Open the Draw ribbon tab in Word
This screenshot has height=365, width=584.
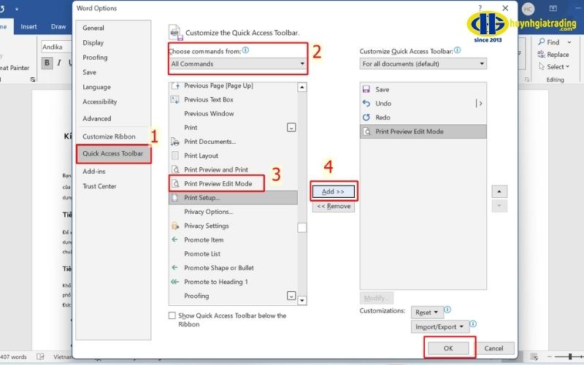coord(58,27)
